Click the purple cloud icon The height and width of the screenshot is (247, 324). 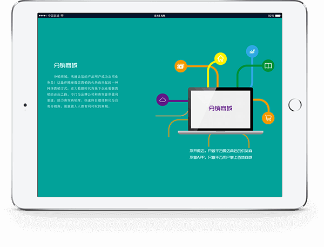(x=163, y=99)
